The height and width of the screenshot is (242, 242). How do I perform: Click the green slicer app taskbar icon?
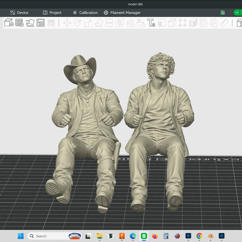pos(144,236)
